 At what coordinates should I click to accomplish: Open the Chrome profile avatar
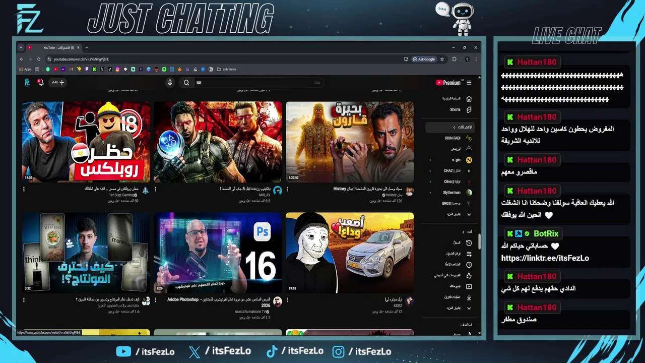pyautogui.click(x=467, y=59)
